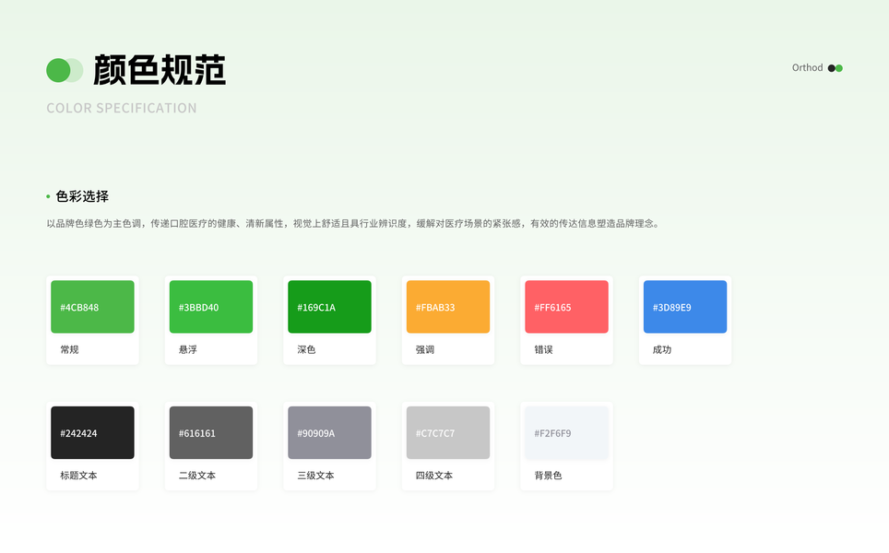Click the 错误 label
Image resolution: width=889 pixels, height=553 pixels.
pos(543,349)
